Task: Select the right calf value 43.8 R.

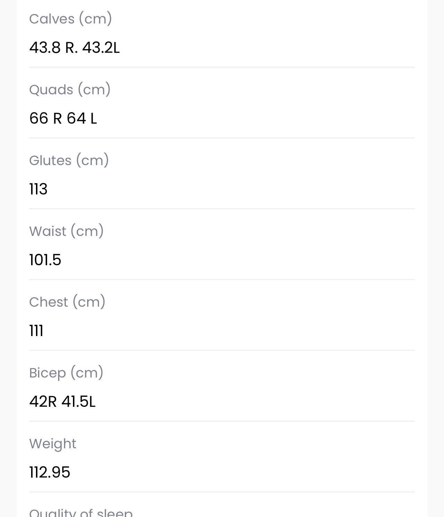Action: tap(54, 47)
